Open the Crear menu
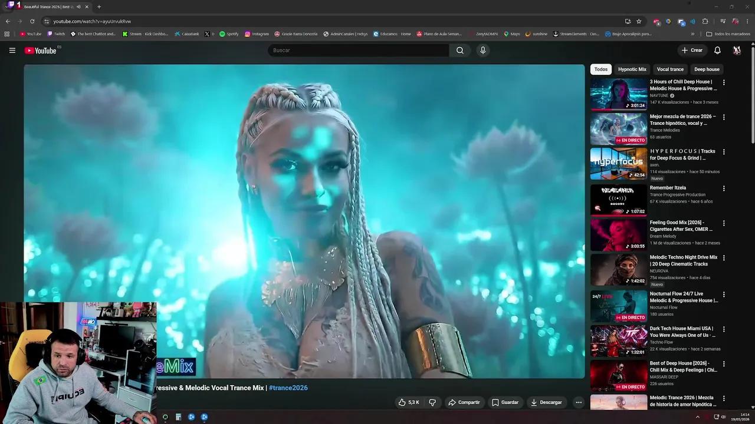Image resolution: width=755 pixels, height=424 pixels. click(692, 50)
